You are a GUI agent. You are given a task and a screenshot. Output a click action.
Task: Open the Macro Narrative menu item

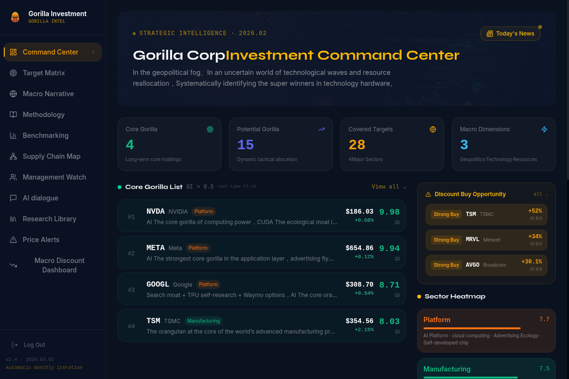[x=53, y=94]
